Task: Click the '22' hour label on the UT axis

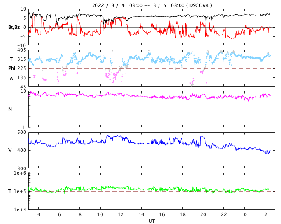Action: click(x=224, y=214)
